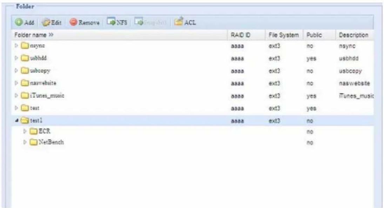
Task: Click the iTunes_music description cell
Action: coord(356,96)
